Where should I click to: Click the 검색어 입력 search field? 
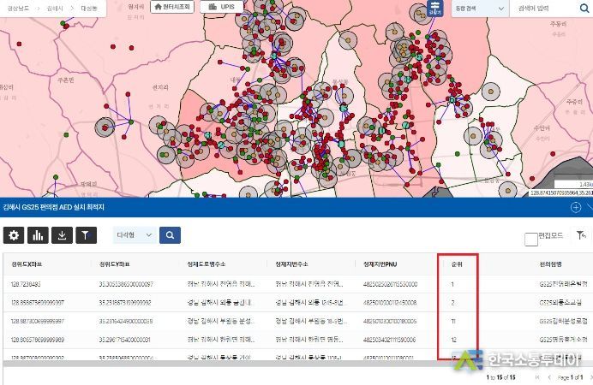pos(544,9)
